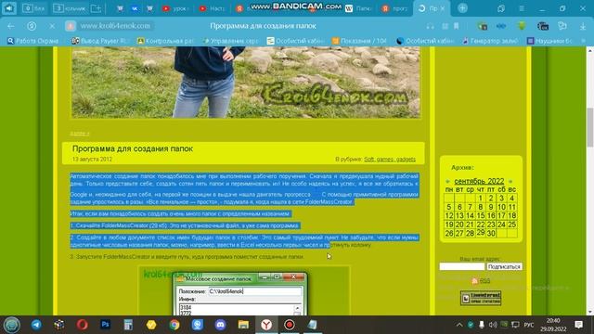Image resolution: width=594 pixels, height=334 pixels.
Task: Open the 'сентябрь 2022' archive link
Action: [x=479, y=181]
